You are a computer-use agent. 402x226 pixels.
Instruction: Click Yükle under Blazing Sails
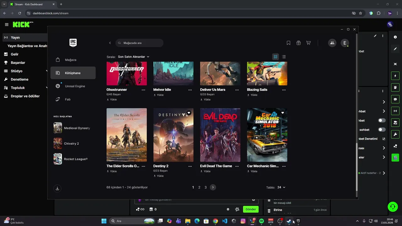(252, 95)
